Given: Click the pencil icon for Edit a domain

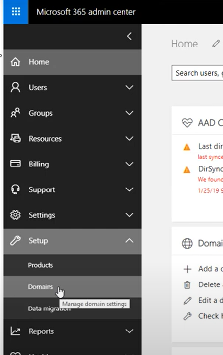Looking at the screenshot, I should (x=187, y=301).
